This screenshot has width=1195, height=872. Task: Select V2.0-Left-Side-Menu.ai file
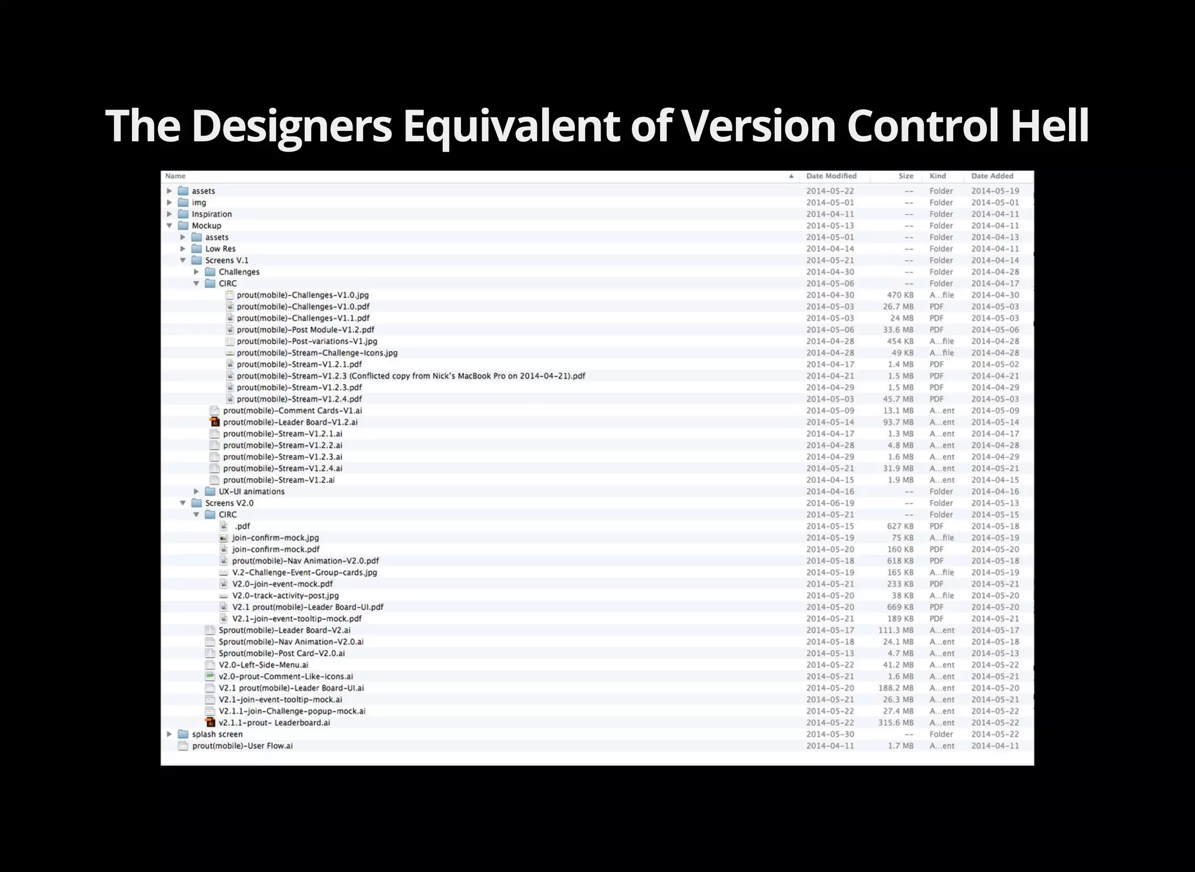(x=263, y=665)
